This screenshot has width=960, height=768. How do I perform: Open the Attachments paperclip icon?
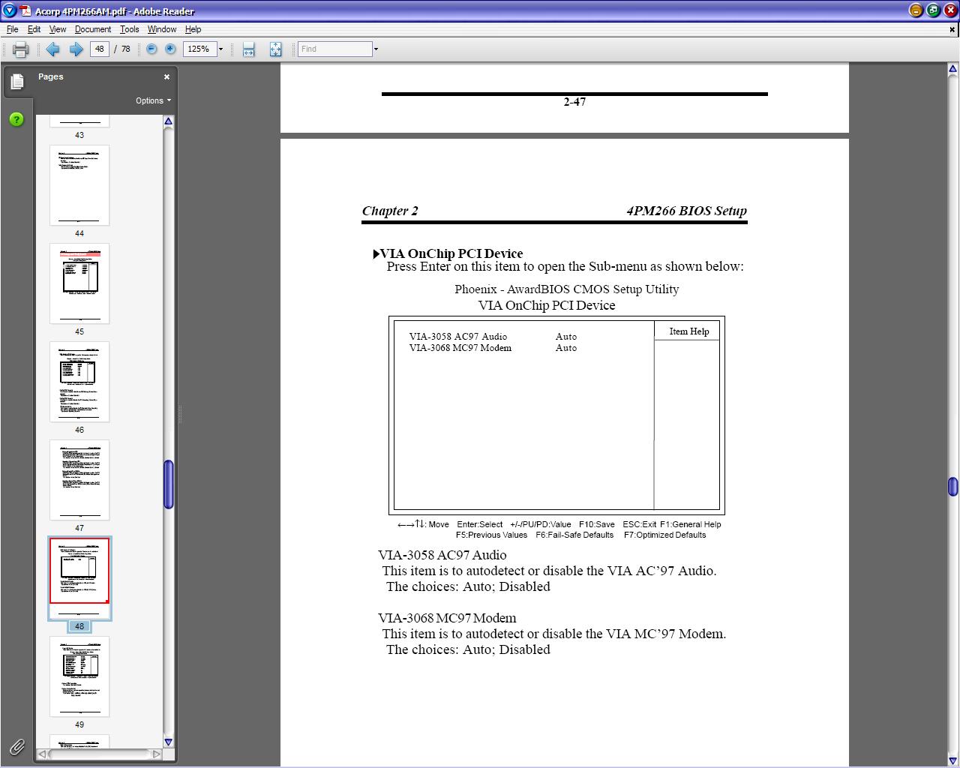[16, 746]
